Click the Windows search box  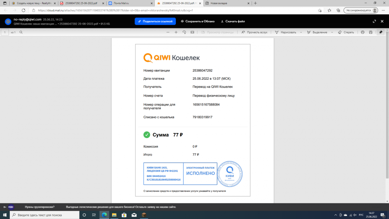tap(45, 215)
